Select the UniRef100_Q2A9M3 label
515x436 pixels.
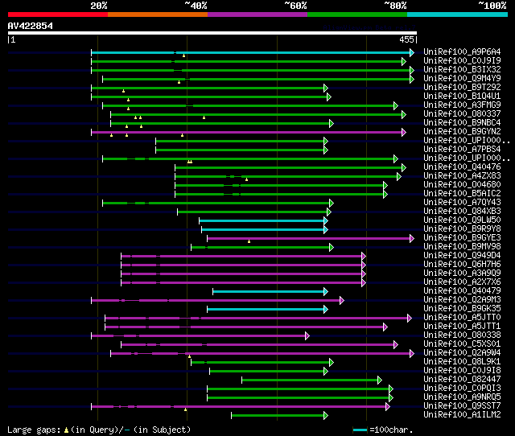tap(462, 300)
